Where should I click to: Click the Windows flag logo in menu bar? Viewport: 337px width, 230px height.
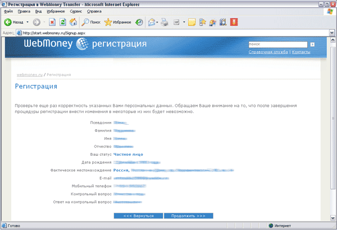pyautogui.click(x=330, y=11)
